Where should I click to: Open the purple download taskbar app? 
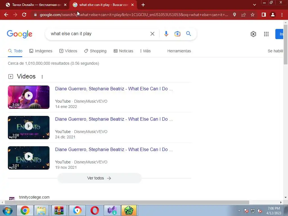tap(112, 210)
